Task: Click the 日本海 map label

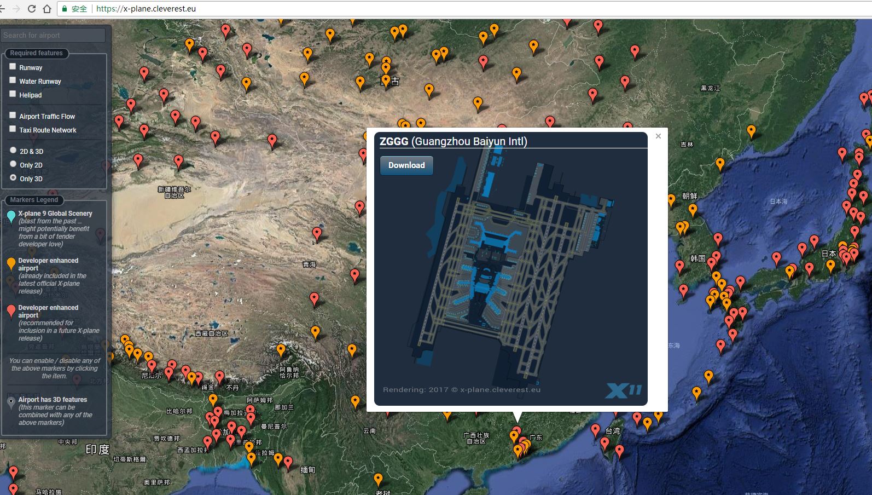Action: click(x=778, y=202)
